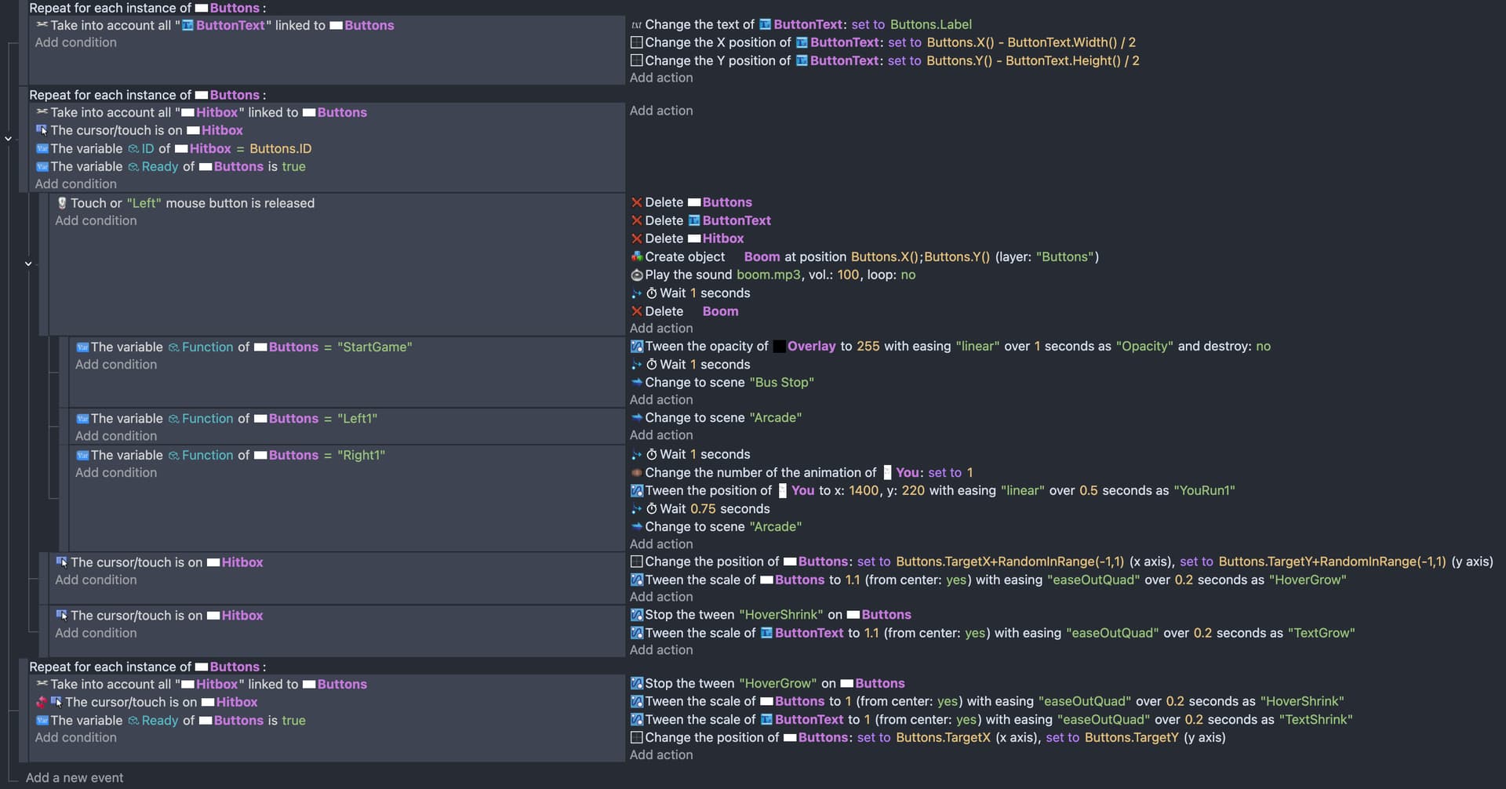Image resolution: width=1506 pixels, height=789 pixels.
Task: Click the inverted condition icon in last event
Action: pos(42,702)
